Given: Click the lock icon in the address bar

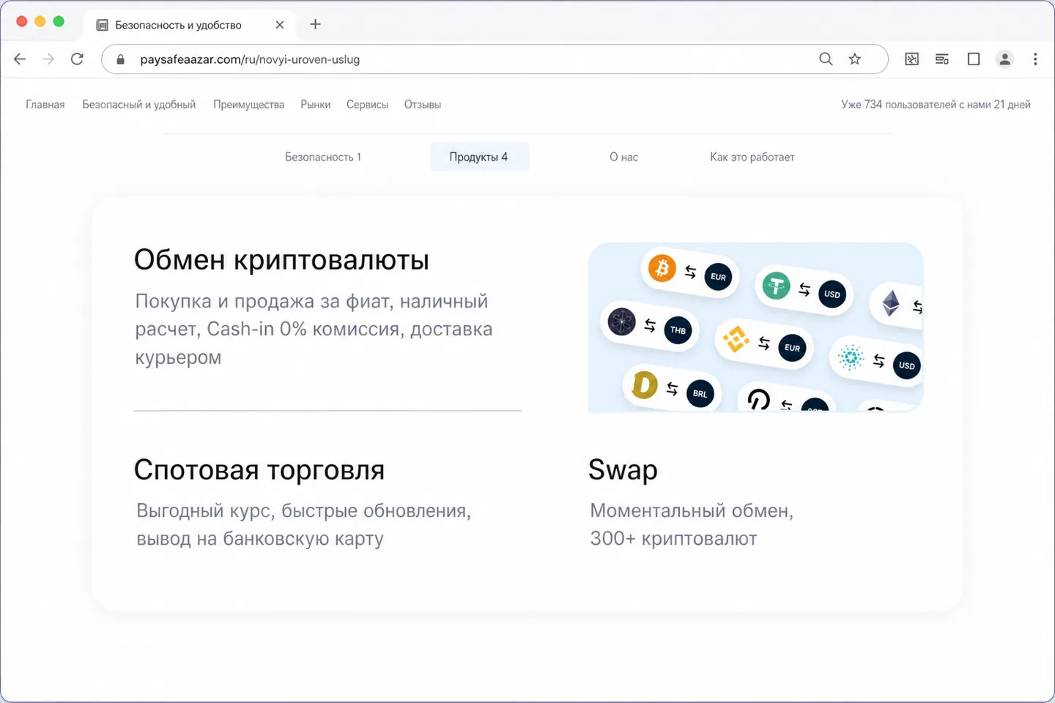Looking at the screenshot, I should click(x=121, y=59).
